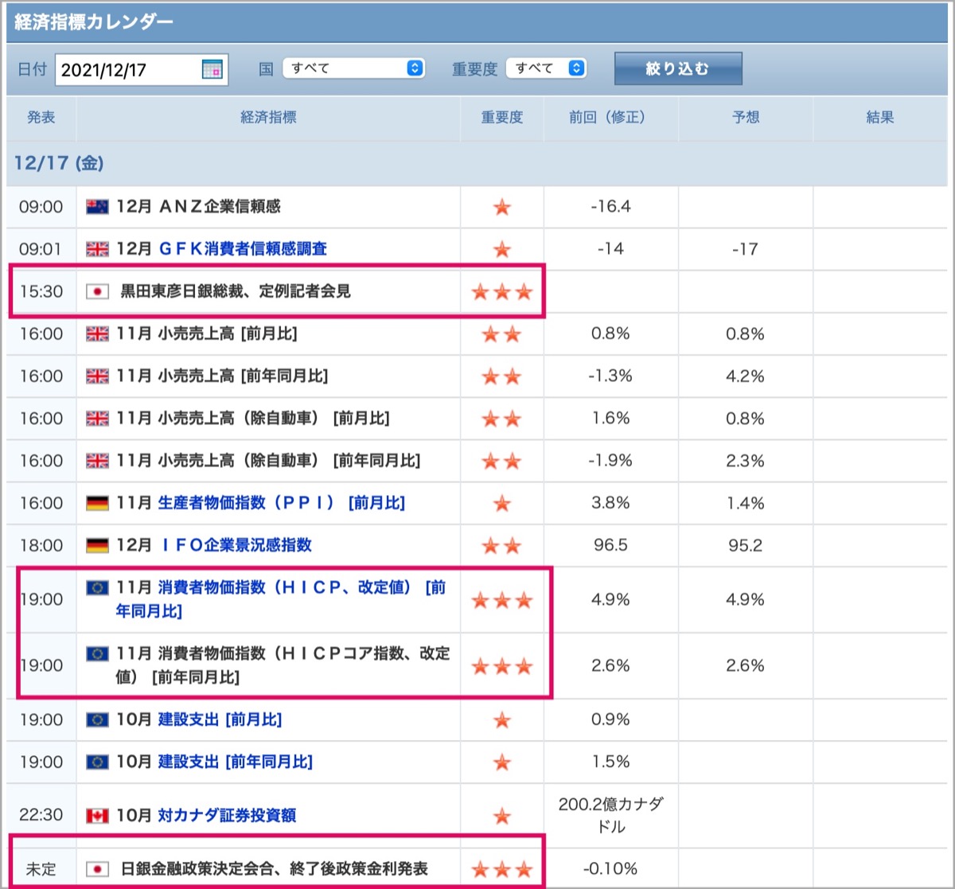Click the 発表 column header
Image resolution: width=955 pixels, height=889 pixels.
[41, 118]
